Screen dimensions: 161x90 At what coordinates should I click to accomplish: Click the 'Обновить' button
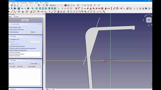pos(33,32)
